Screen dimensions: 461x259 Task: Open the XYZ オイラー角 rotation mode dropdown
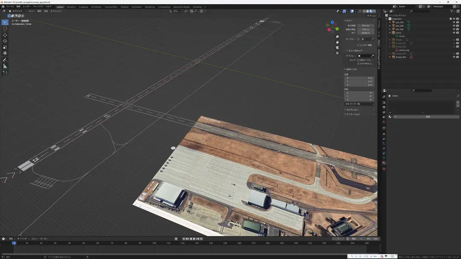[359, 104]
